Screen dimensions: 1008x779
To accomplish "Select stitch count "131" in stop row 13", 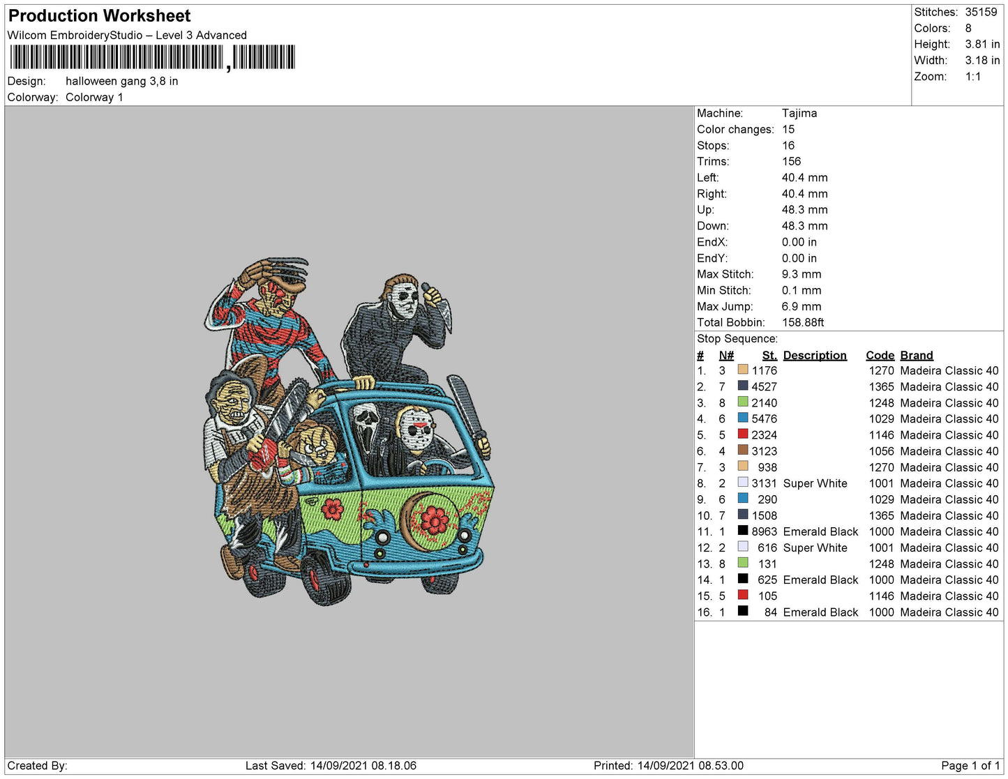I will click(x=767, y=564).
